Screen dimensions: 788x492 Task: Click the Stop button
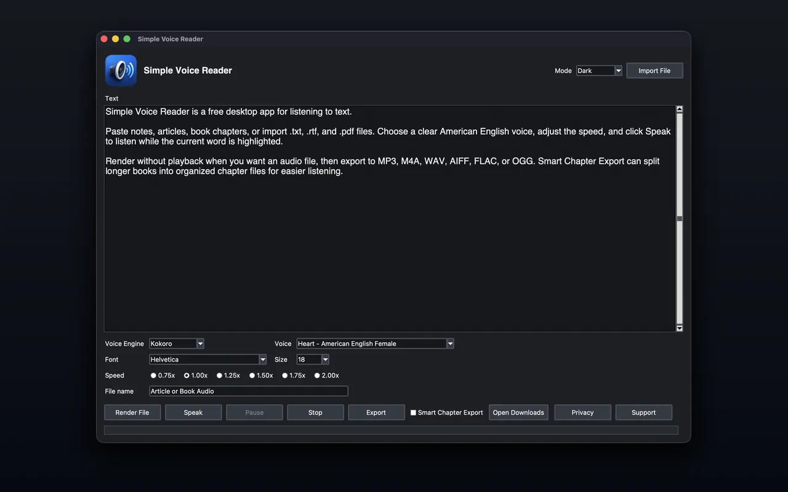[315, 413]
